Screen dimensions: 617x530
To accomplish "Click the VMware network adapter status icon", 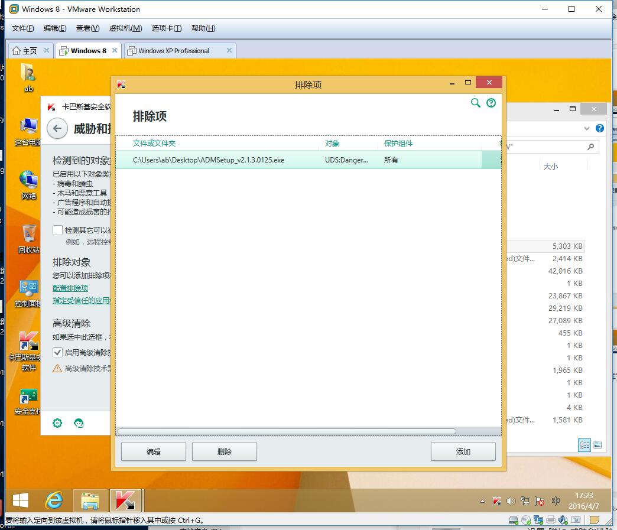I will coord(538,520).
